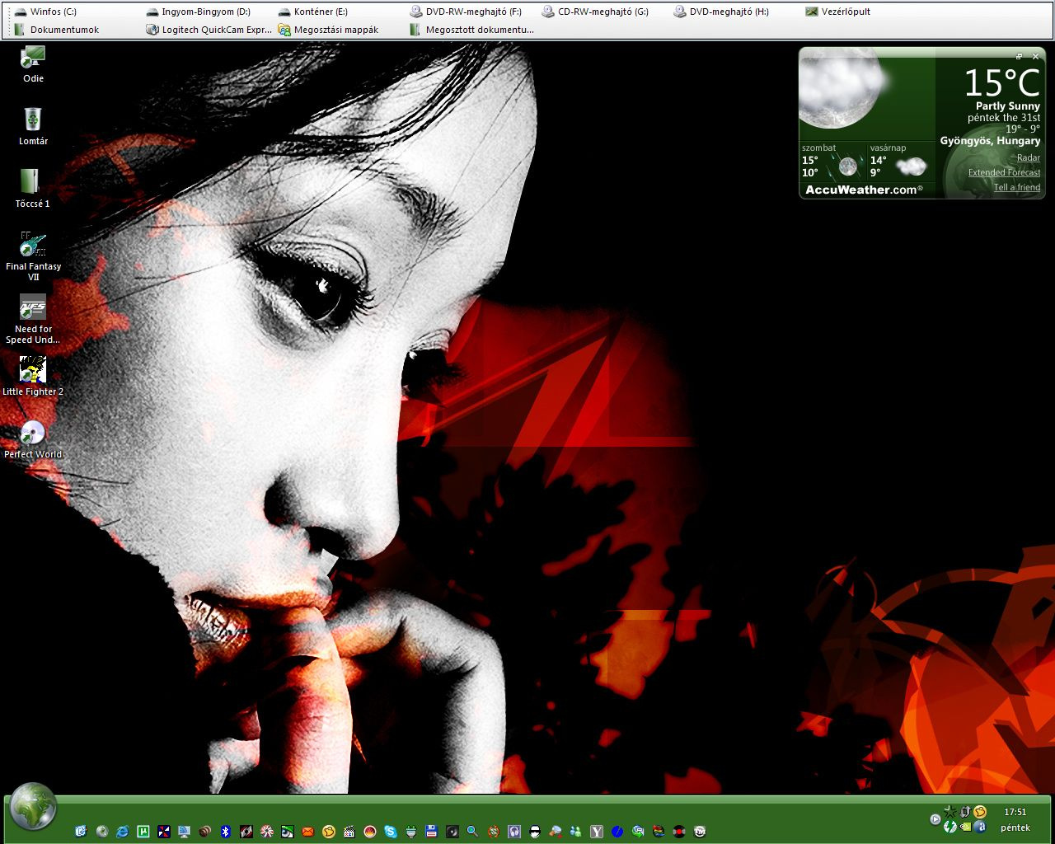Launch black record disc with red center
This screenshot has height=844, width=1055.
click(679, 832)
